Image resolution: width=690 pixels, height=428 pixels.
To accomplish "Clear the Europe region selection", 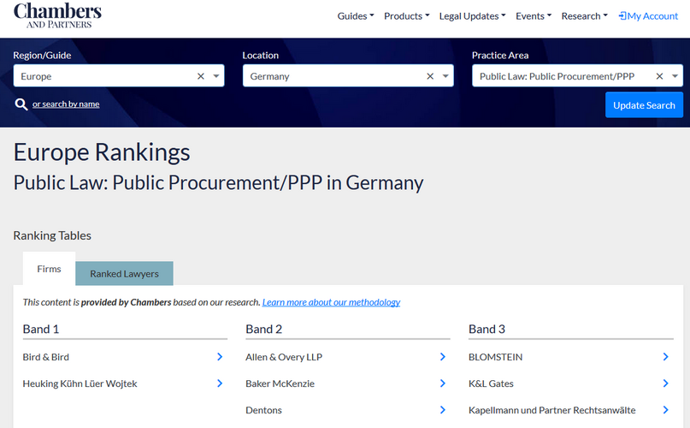I will coord(201,76).
